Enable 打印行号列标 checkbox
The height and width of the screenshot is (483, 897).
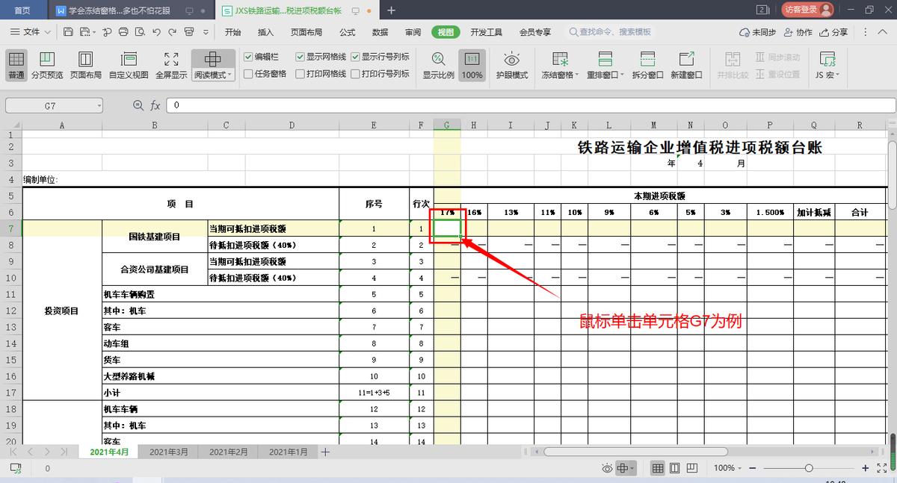[354, 70]
